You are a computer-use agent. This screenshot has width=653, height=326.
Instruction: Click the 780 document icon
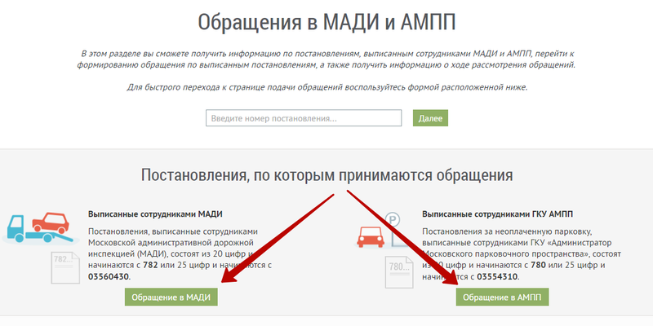[399, 272]
